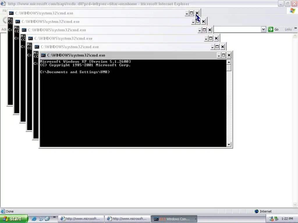The image size is (298, 223).
Task: Click the scroll down arrow of active cmd window
Action: tap(229, 145)
